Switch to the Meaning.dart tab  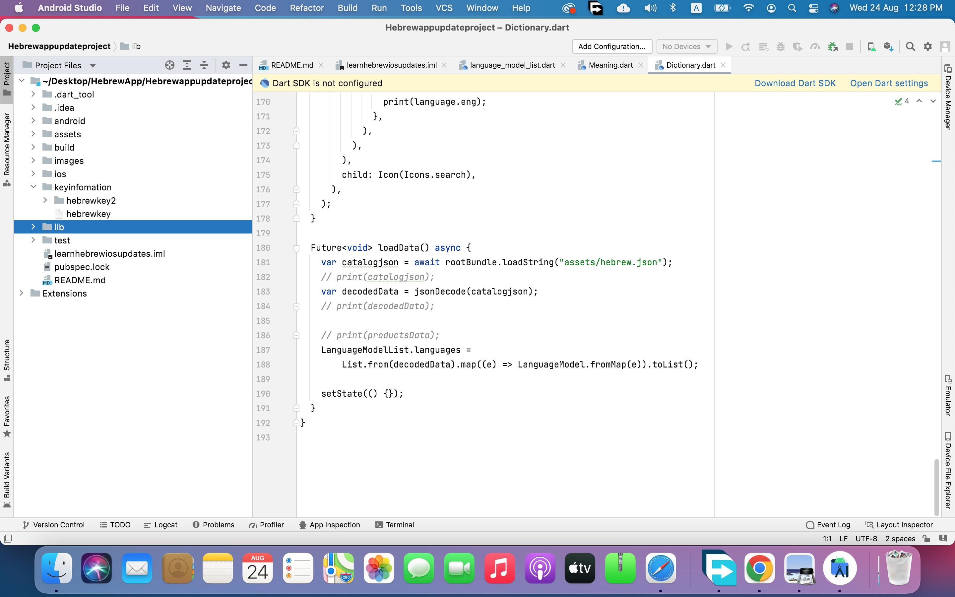click(x=610, y=65)
